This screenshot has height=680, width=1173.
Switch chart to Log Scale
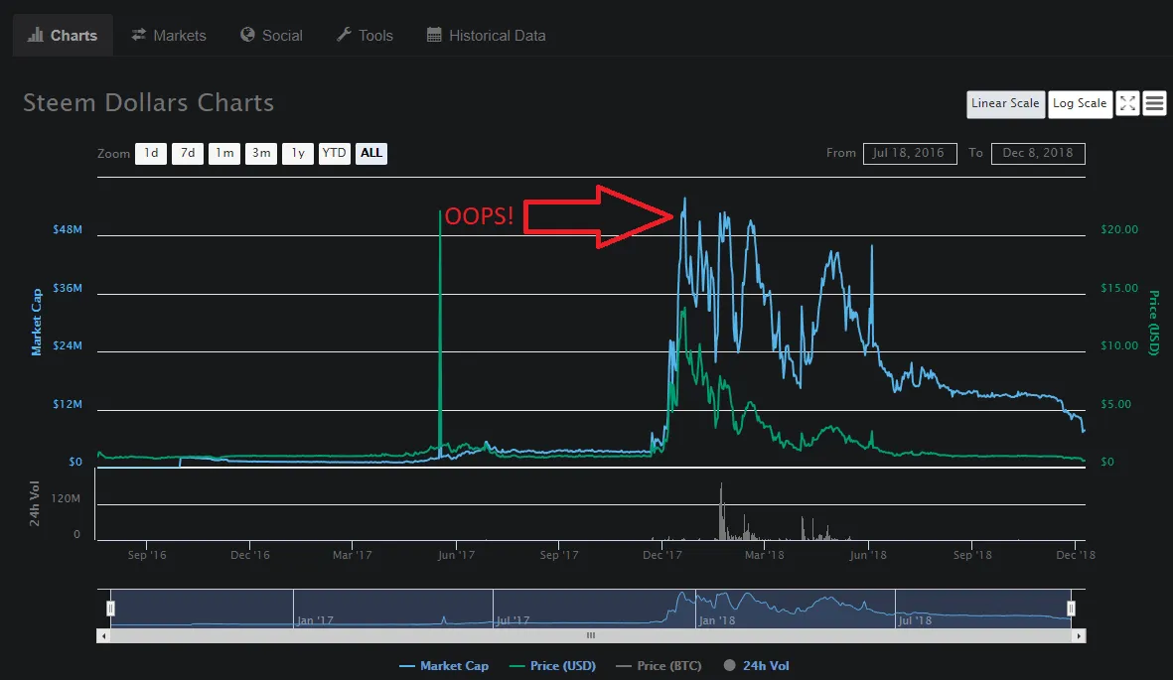coord(1080,103)
